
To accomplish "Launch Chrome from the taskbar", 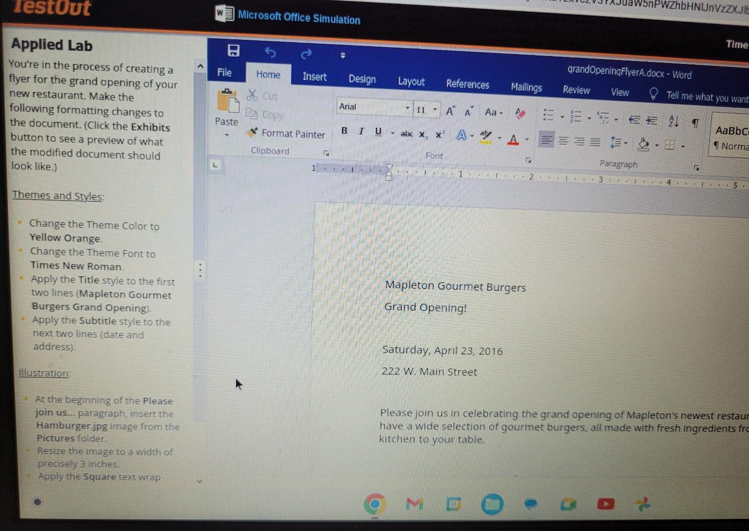I will 374,504.
